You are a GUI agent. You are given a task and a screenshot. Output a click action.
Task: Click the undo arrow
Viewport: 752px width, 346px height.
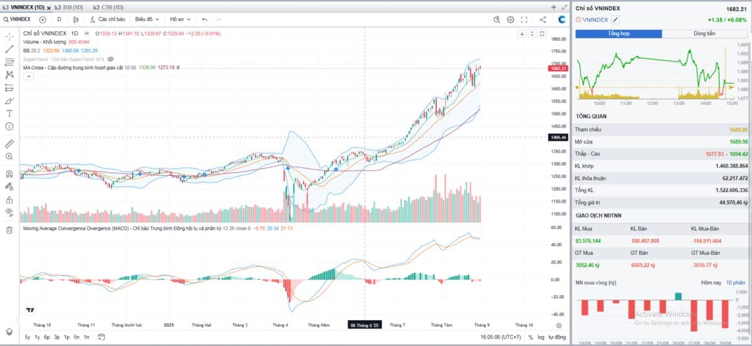point(204,19)
